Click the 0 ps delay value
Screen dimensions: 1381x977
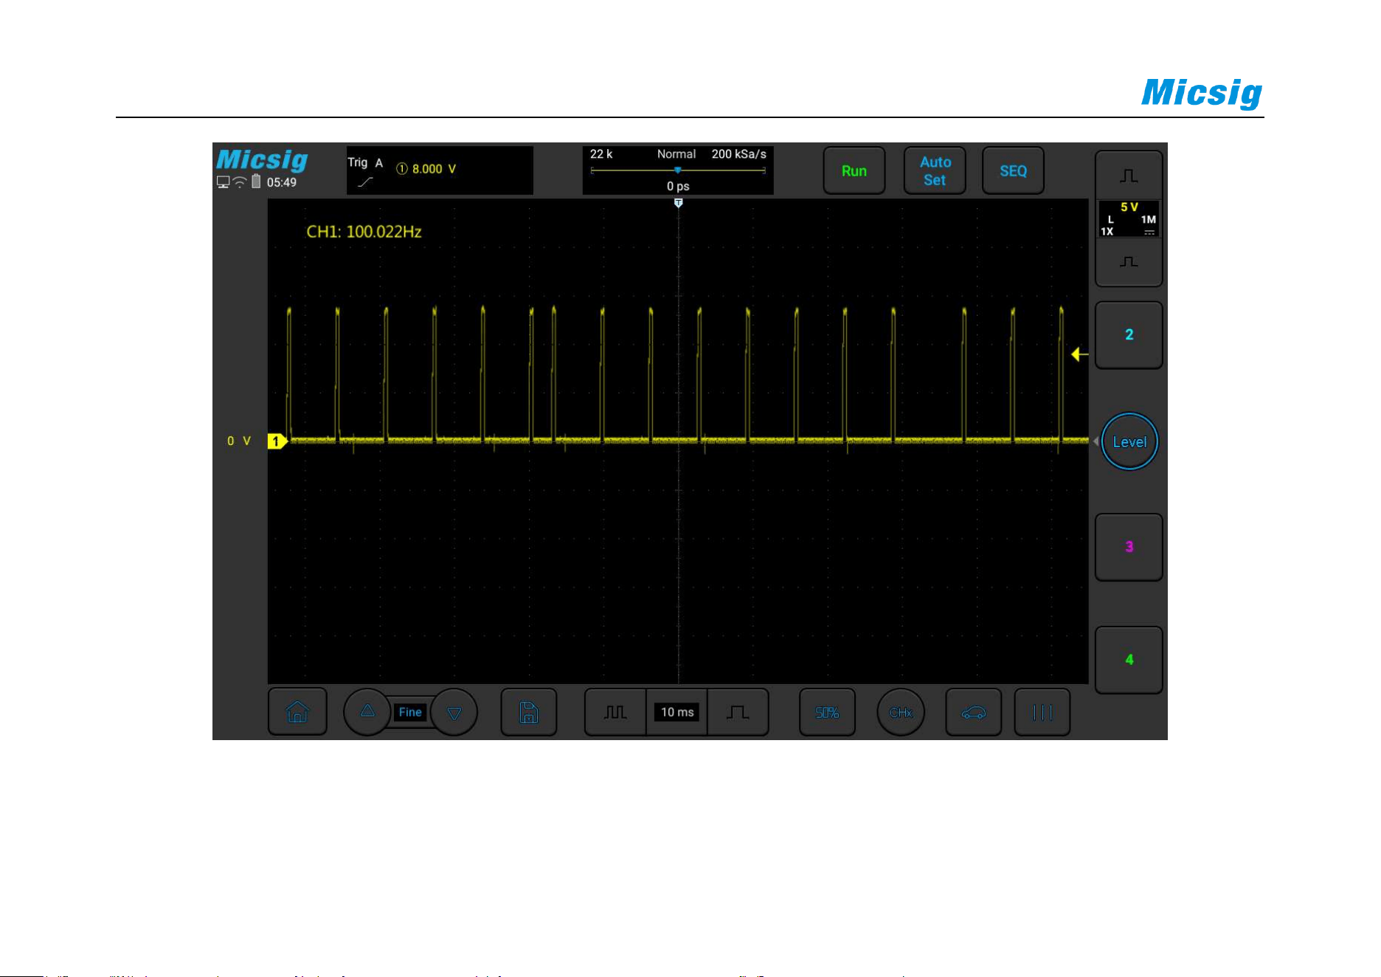678,186
